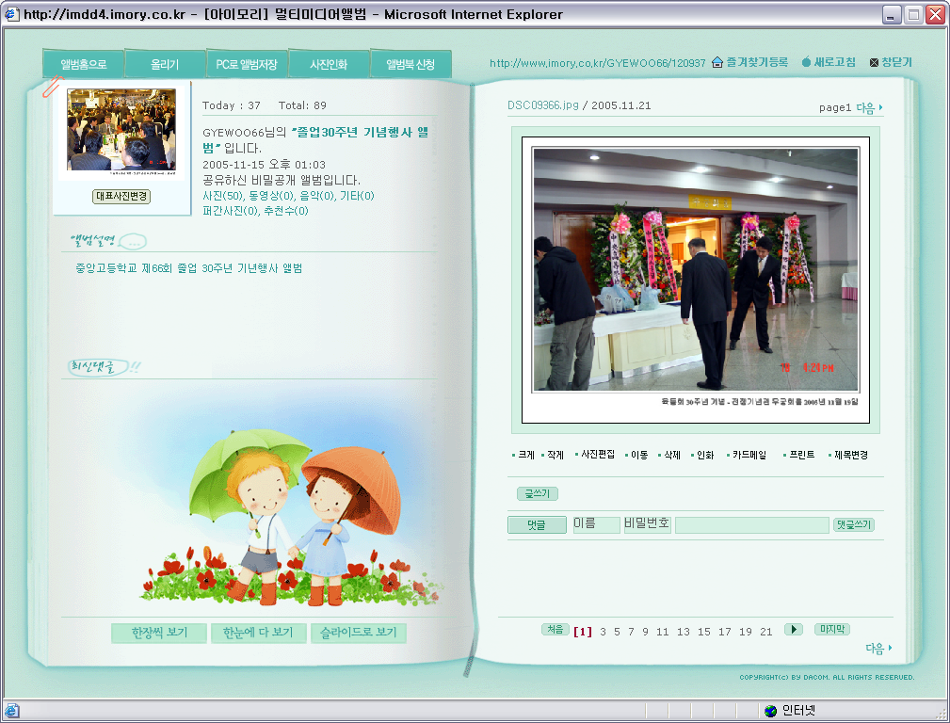Open the PC로 앨범저장 tab
This screenshot has width=950, height=723.
click(246, 65)
